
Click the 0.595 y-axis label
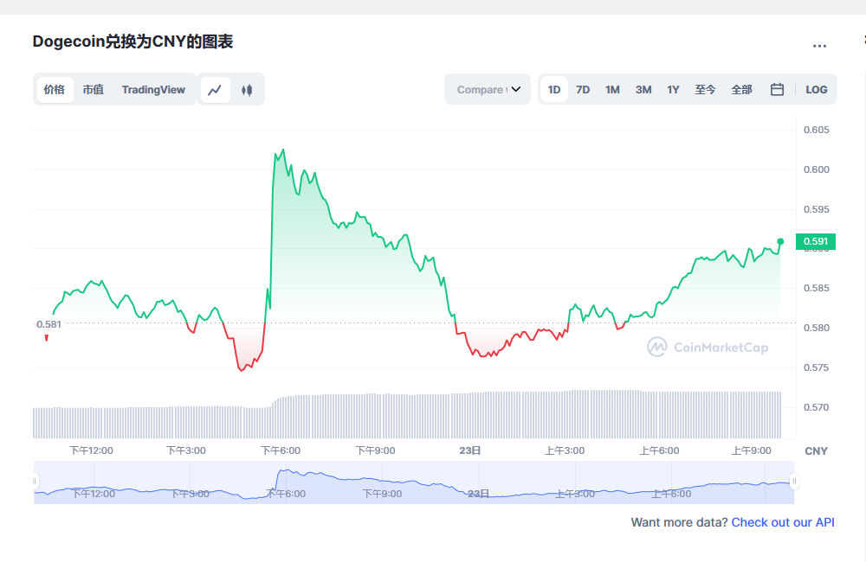click(x=817, y=209)
